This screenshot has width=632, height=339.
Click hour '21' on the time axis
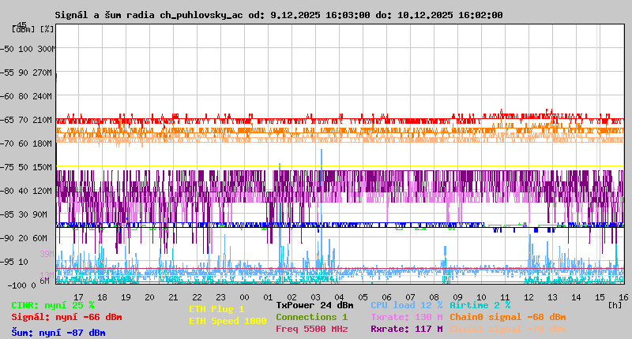[x=173, y=297]
